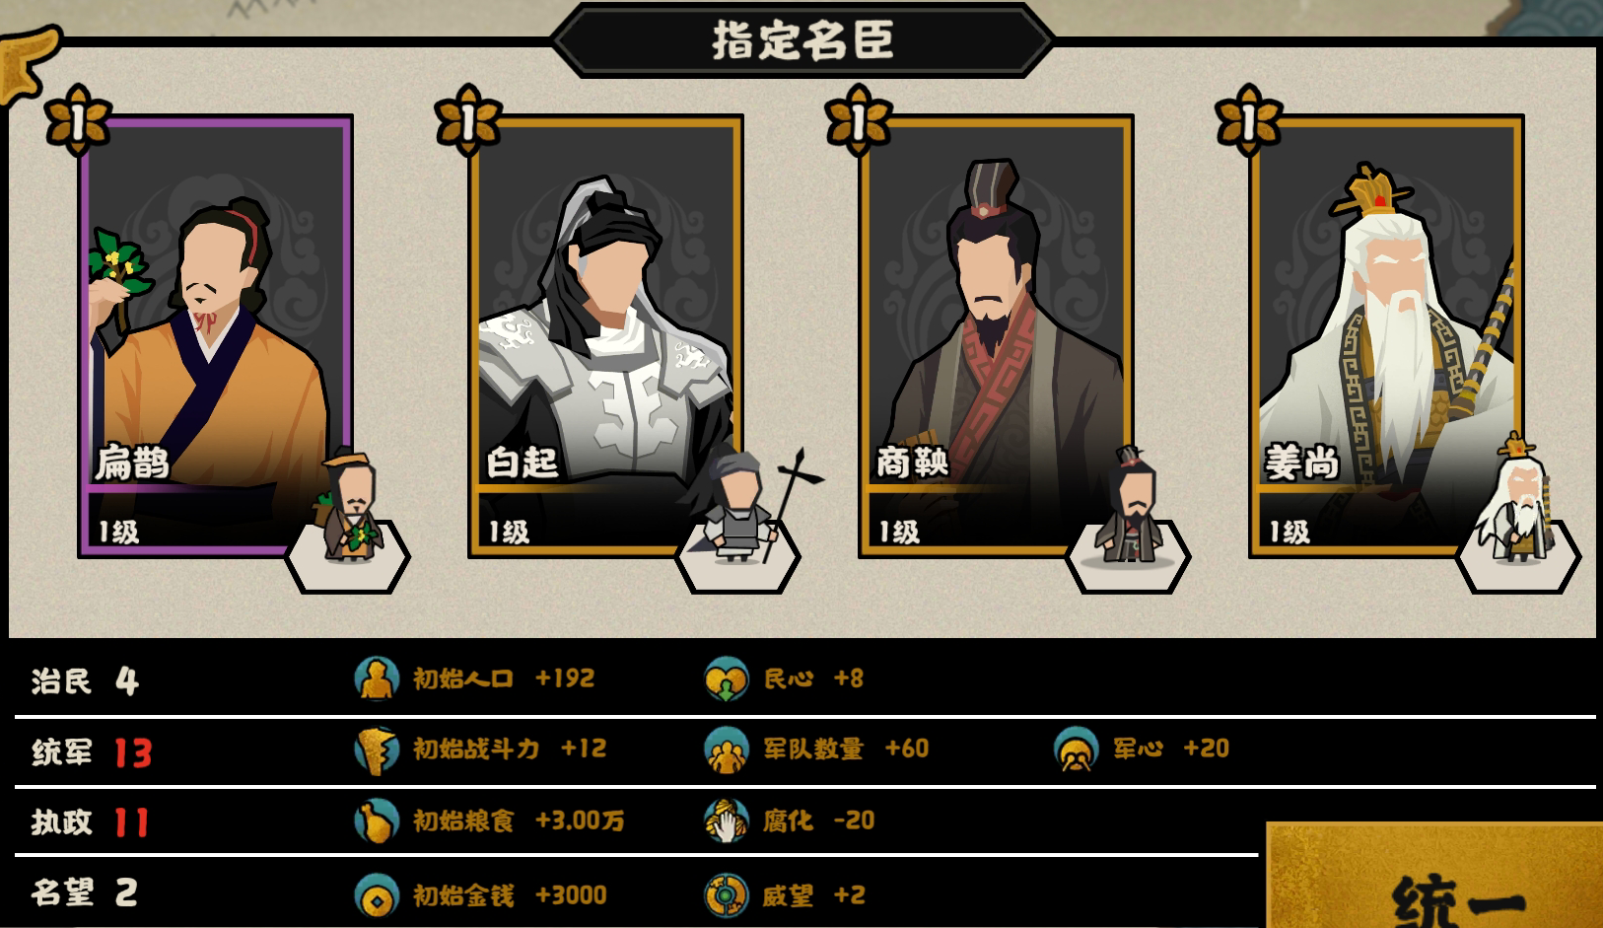Select the 扁鹊 minister card
Viewport: 1603px width, 928px height.
216,336
